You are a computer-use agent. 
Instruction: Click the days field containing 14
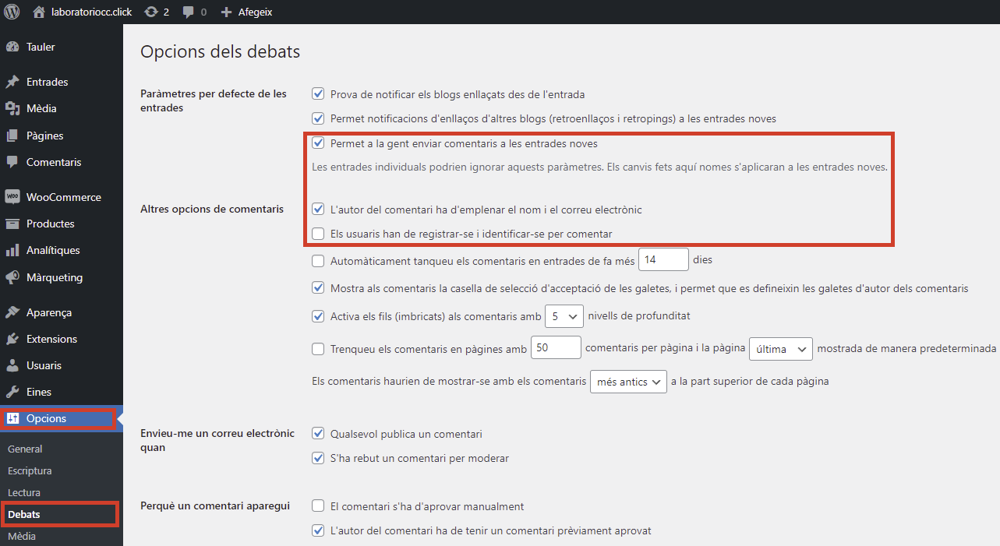point(663,259)
